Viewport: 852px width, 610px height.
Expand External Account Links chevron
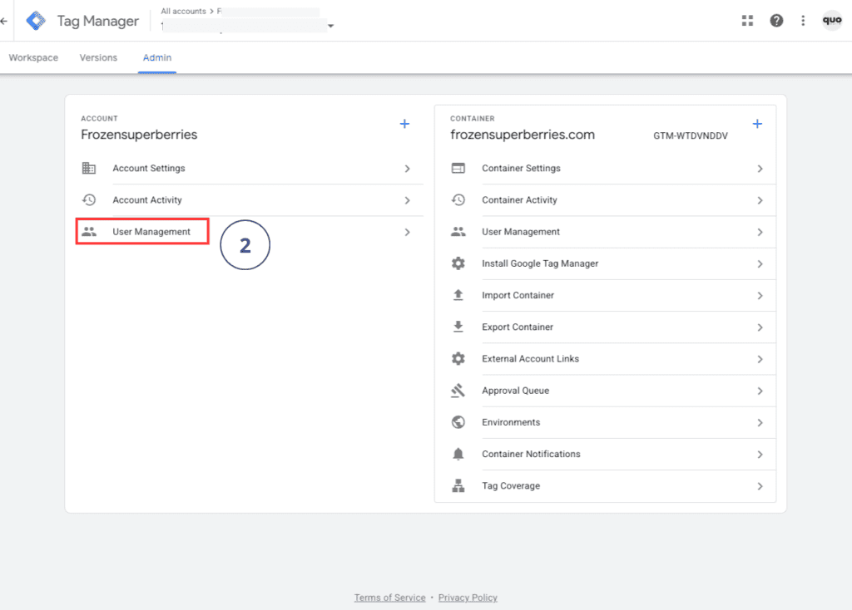pyautogui.click(x=760, y=359)
